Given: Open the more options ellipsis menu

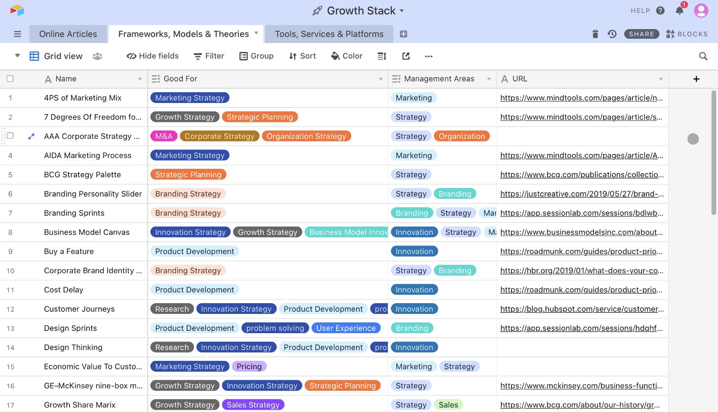Looking at the screenshot, I should click(429, 56).
